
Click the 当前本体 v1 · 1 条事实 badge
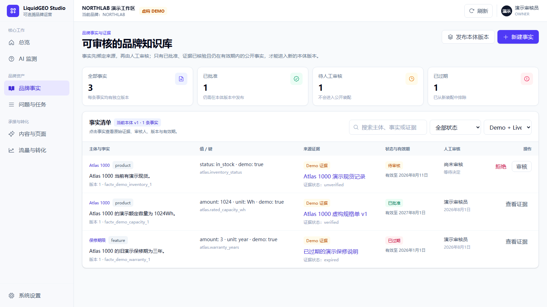coord(137,122)
